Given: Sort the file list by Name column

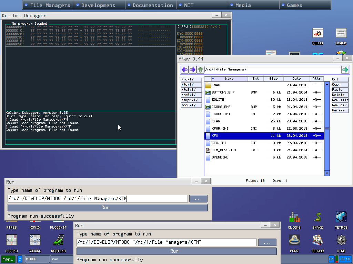Looking at the screenshot, I should click(229, 79).
